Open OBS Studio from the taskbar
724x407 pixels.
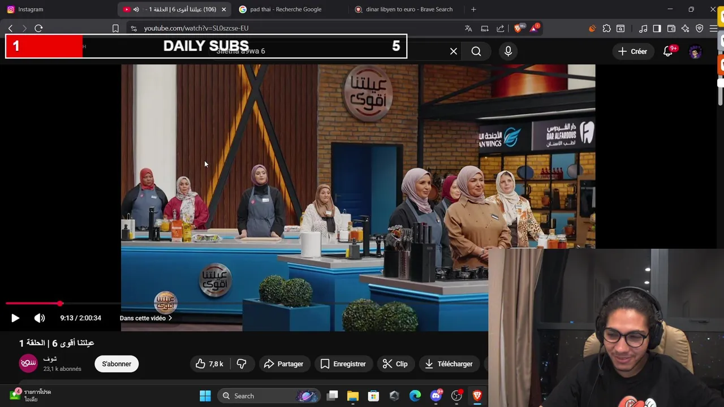(456, 396)
